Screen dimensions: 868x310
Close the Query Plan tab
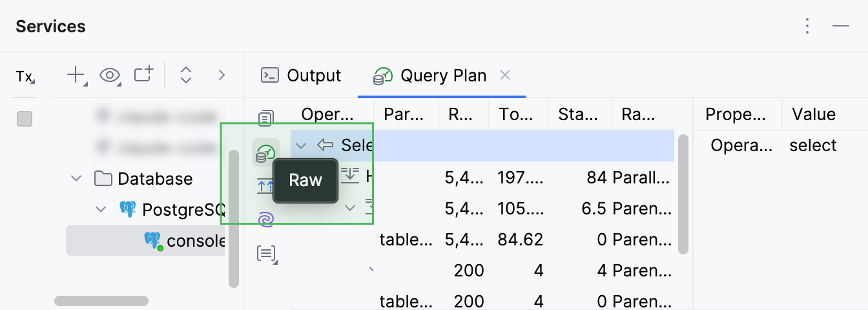point(505,76)
